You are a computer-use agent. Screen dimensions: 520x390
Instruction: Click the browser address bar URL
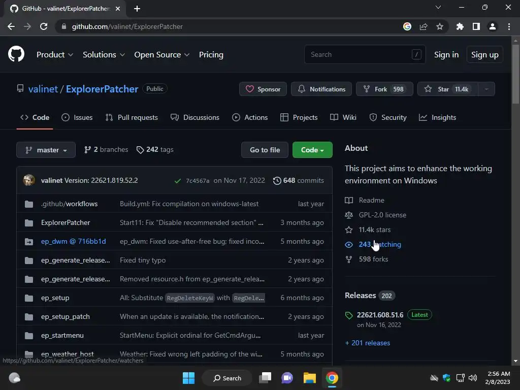click(x=127, y=26)
